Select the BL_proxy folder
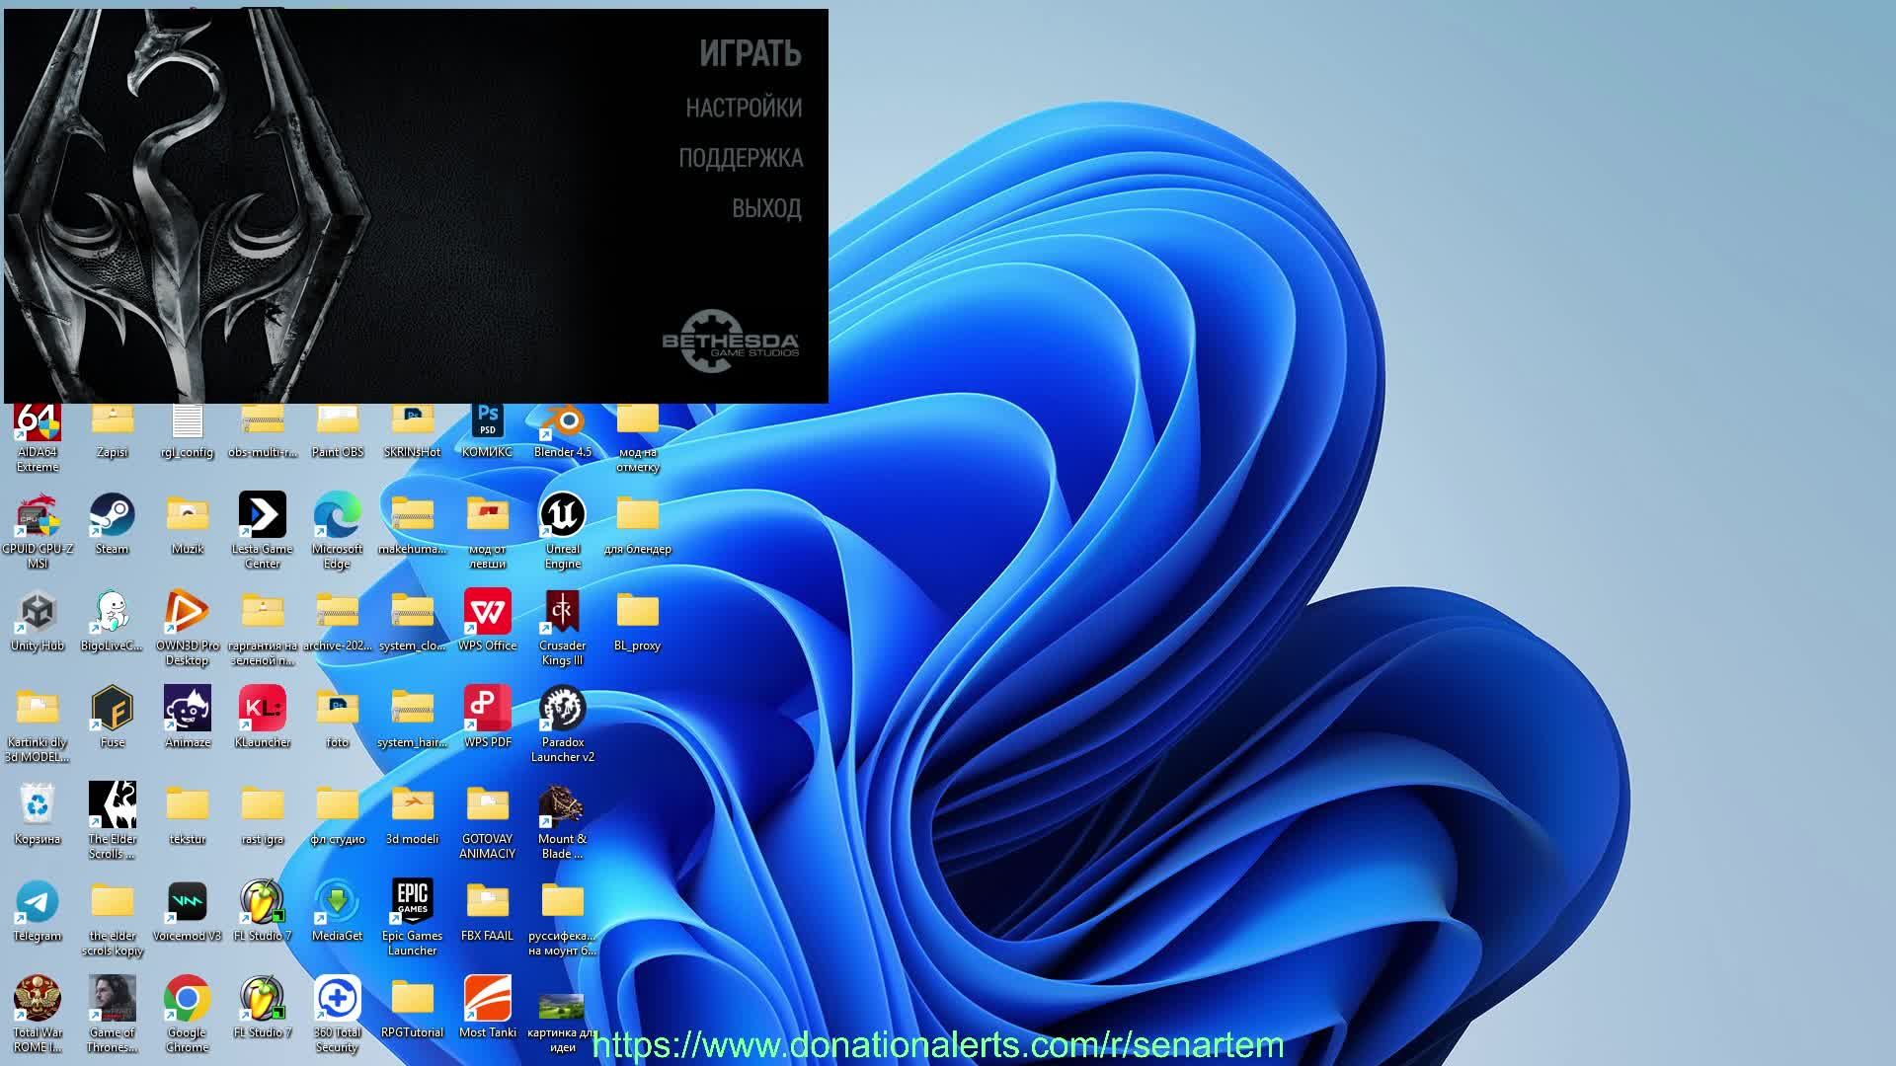This screenshot has width=1896, height=1066. coord(638,621)
